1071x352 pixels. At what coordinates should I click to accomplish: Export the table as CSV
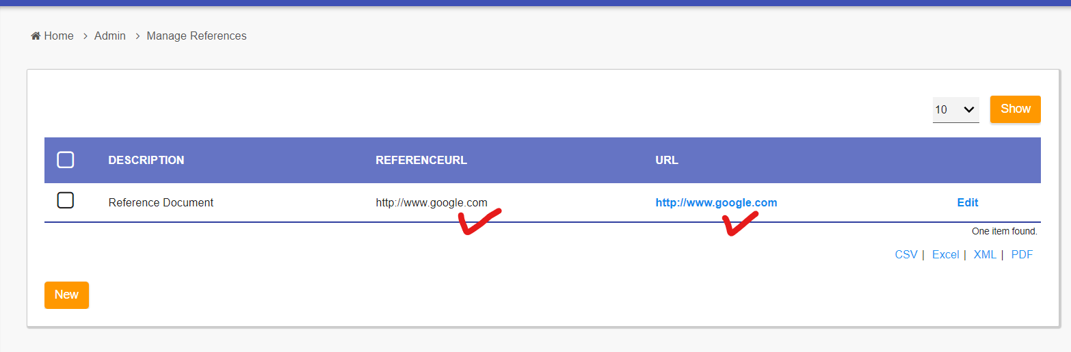(906, 254)
